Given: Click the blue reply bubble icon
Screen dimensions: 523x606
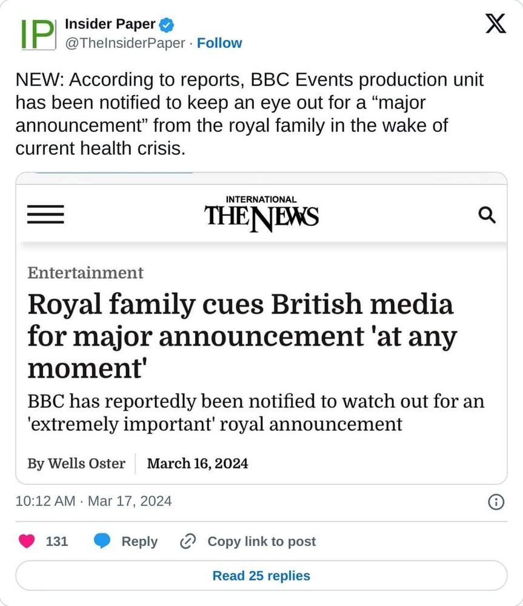Looking at the screenshot, I should tap(102, 541).
